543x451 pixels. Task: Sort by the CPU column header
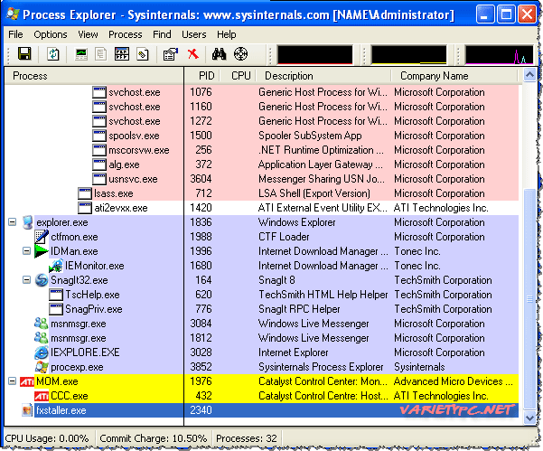238,76
